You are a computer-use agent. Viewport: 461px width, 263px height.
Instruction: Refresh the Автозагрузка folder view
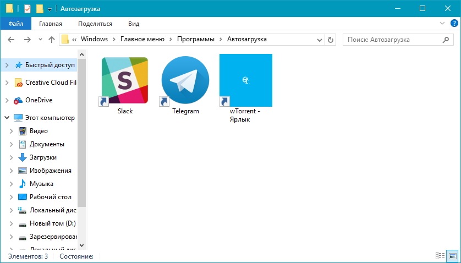[x=331, y=40]
